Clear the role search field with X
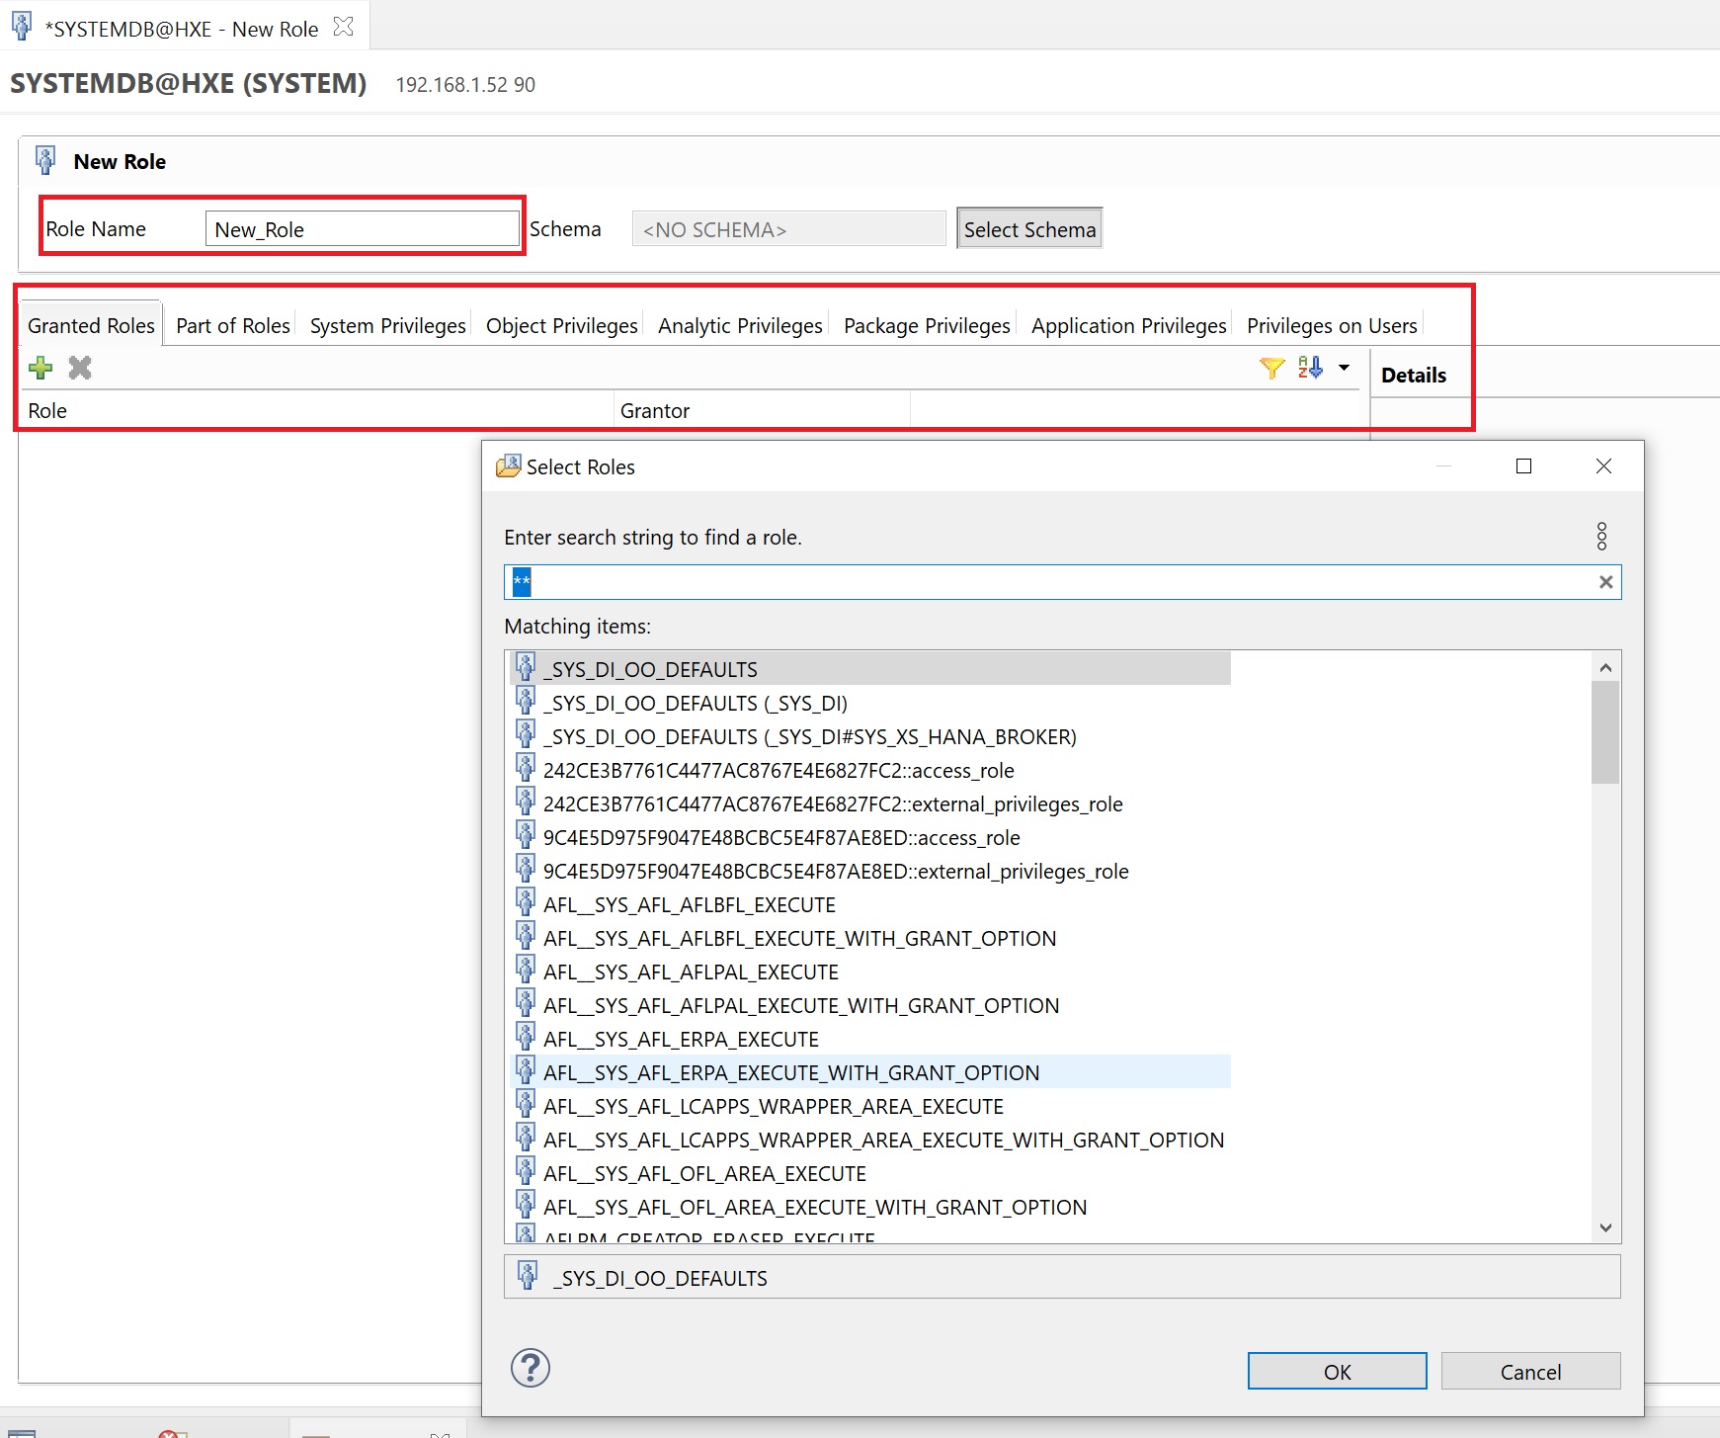1720x1438 pixels. [1605, 582]
